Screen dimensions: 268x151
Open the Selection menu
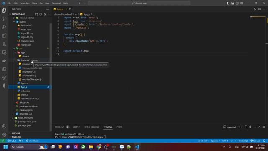(25, 3)
